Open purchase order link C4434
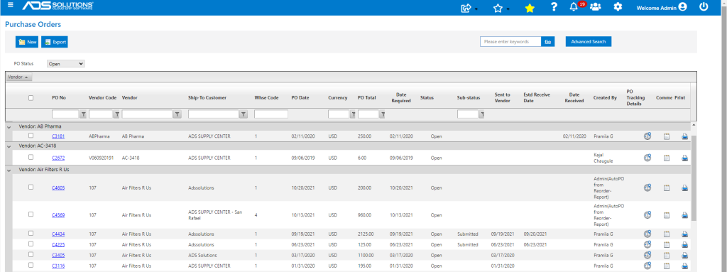Viewport: 727px width, 272px height. [x=58, y=234]
